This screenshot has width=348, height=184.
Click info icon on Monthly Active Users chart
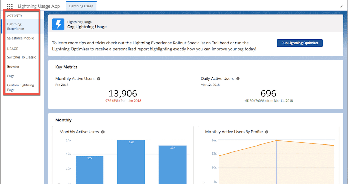point(103,132)
